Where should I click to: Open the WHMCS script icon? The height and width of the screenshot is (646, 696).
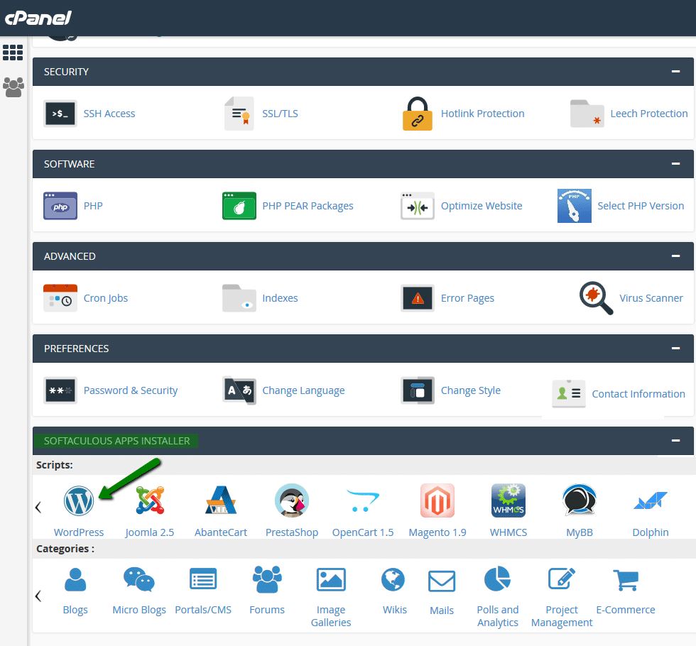point(509,500)
